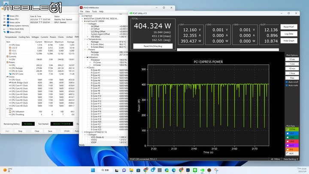Click the CPU GT Cores icon
The height and width of the screenshot is (174, 309).
click(x=10, y=74)
